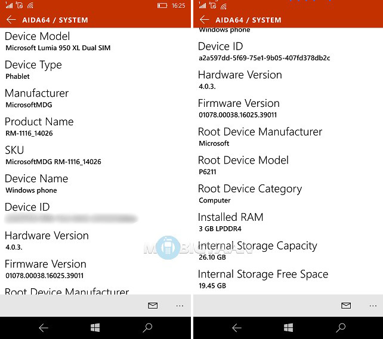
Task: Select the blurred Device ID value in left screen
Action: click(71, 218)
